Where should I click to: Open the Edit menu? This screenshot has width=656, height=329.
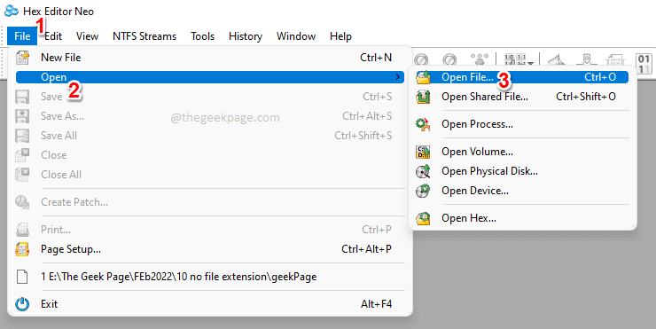click(53, 36)
